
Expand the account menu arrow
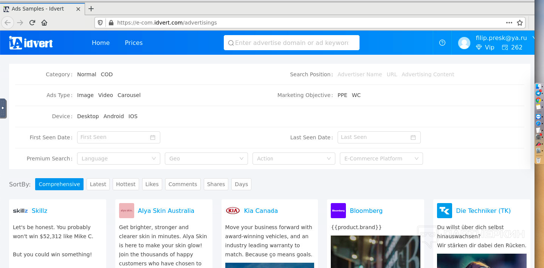533,38
